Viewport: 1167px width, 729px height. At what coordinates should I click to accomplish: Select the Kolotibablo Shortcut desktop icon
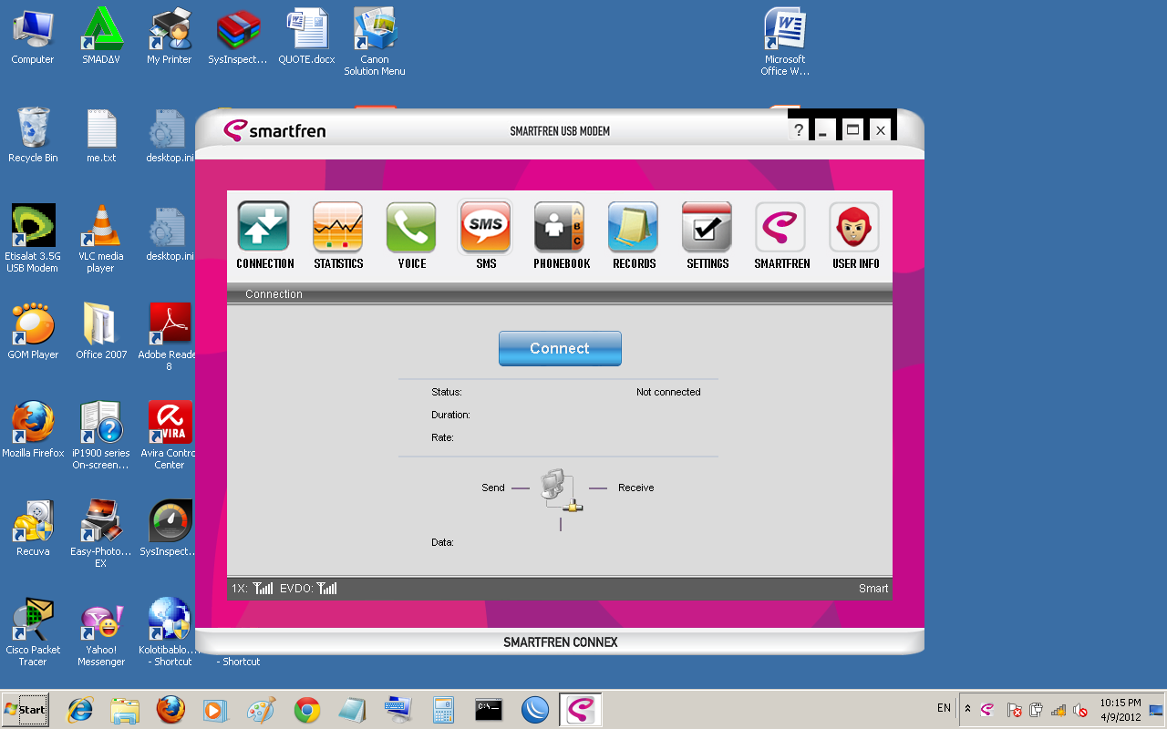coord(170,632)
